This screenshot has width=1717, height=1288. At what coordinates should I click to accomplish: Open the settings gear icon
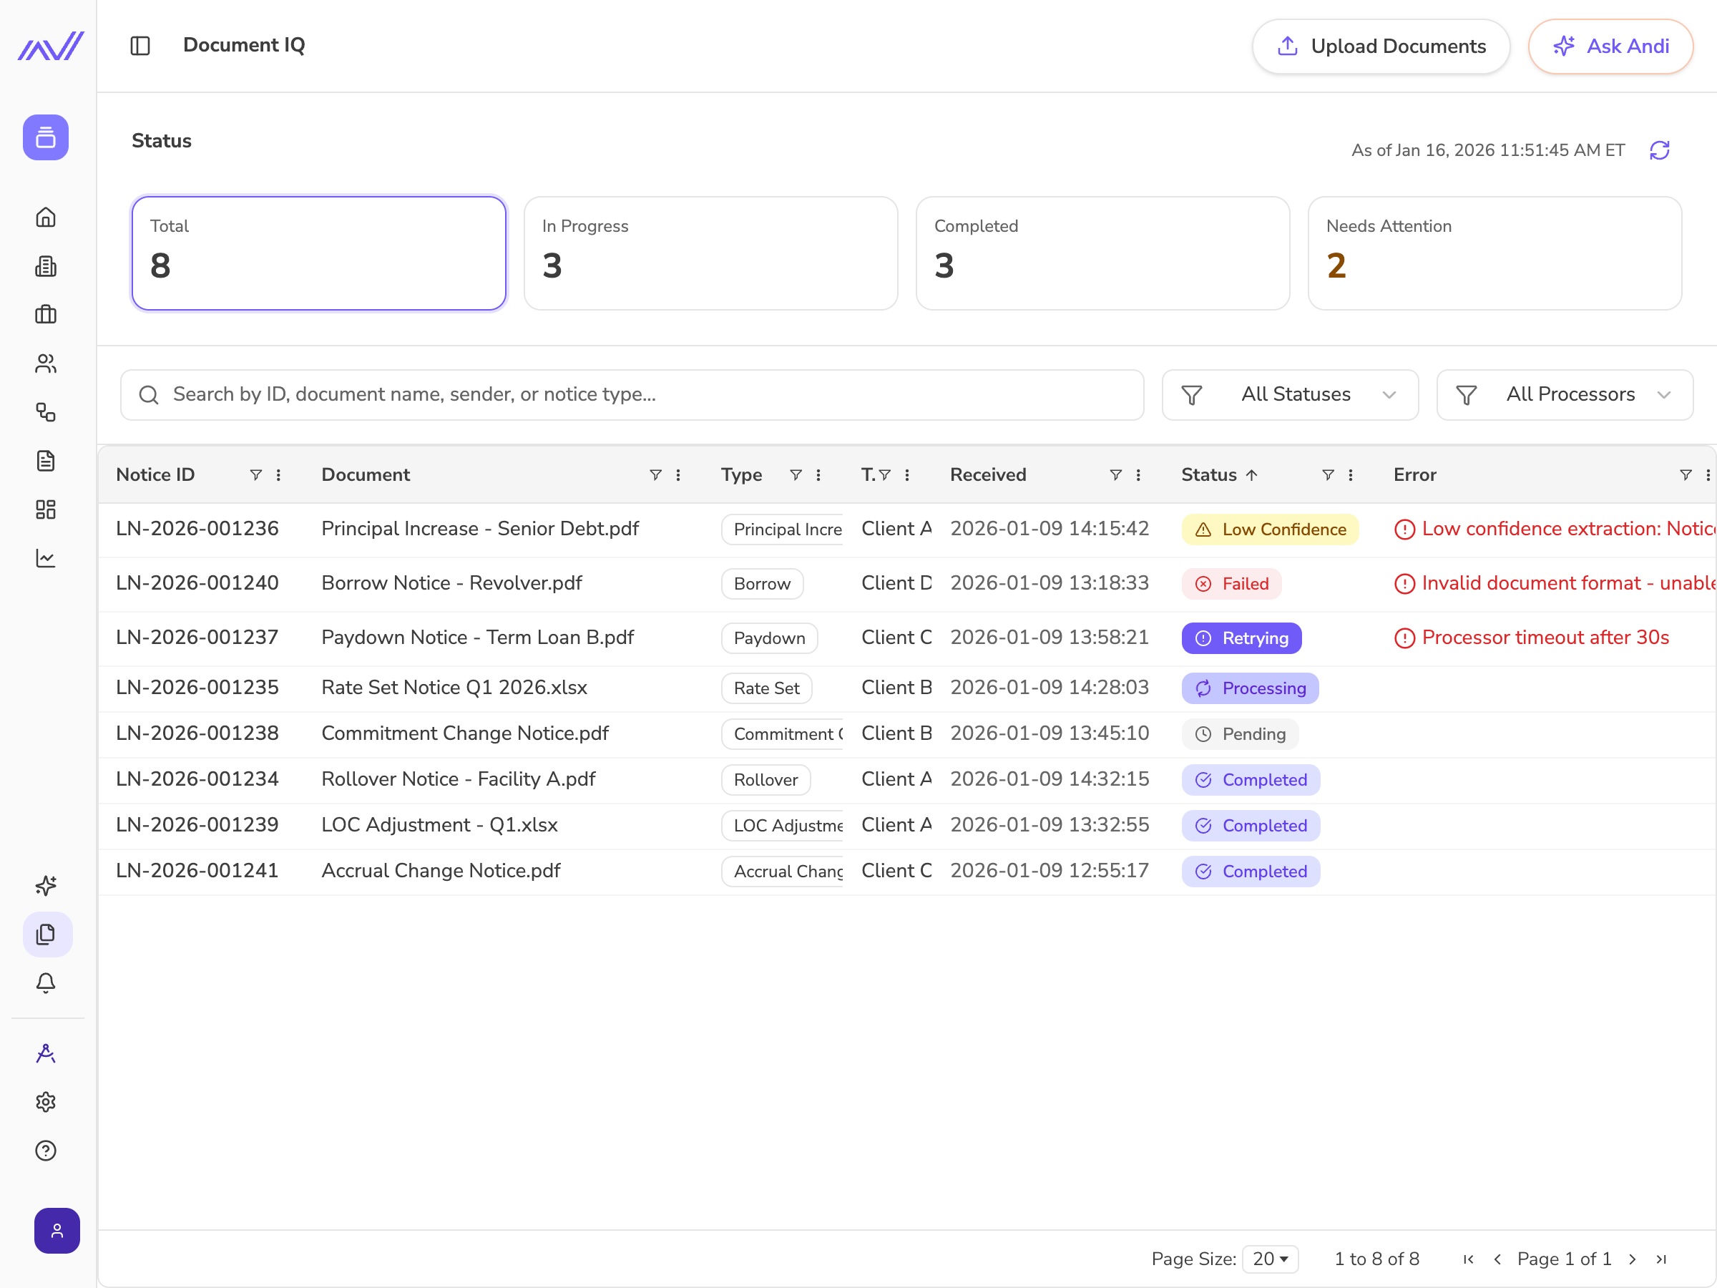(x=46, y=1102)
